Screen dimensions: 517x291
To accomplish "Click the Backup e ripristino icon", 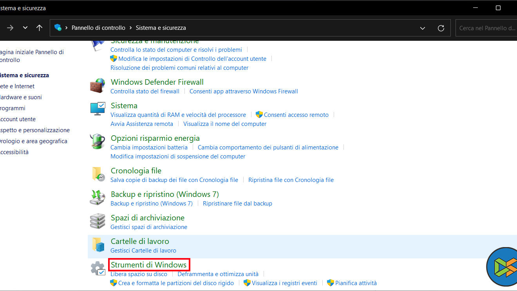I will tap(98, 198).
